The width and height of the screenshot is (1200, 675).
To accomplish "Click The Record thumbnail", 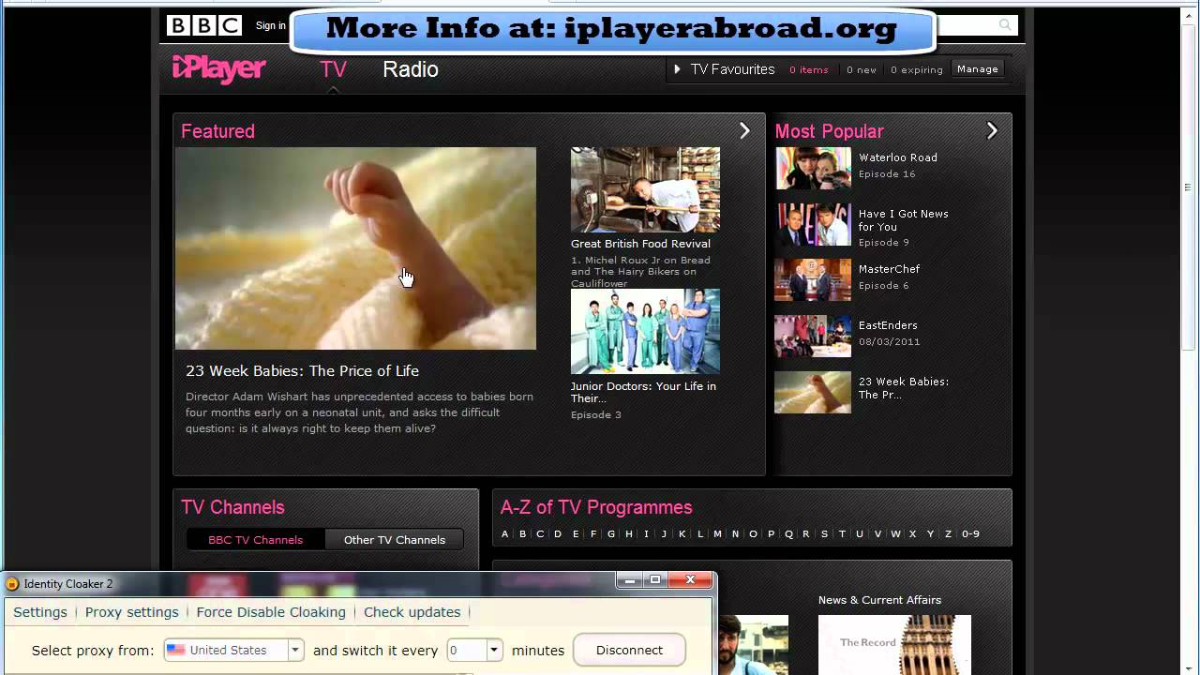I will 894,645.
